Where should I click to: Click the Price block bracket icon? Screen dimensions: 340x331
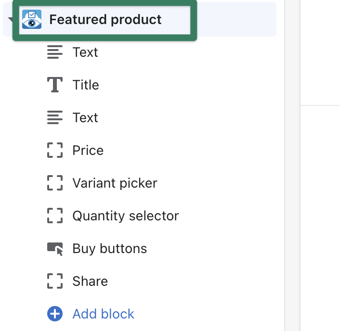point(55,150)
